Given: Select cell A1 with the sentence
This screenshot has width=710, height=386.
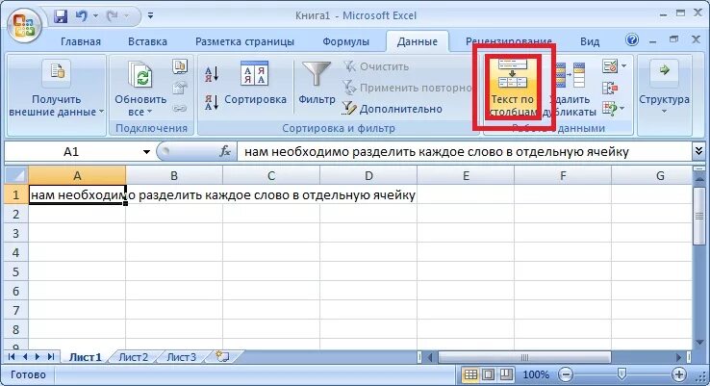Looking at the screenshot, I should tap(77, 194).
